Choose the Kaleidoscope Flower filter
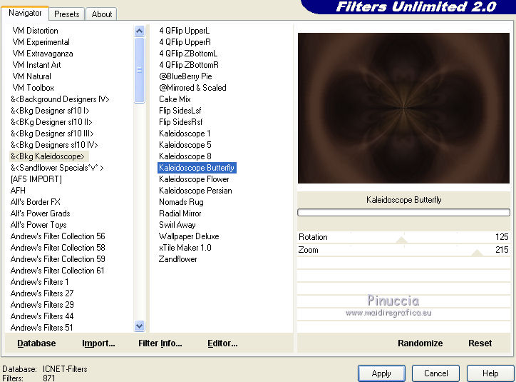The width and height of the screenshot is (516, 382). (x=194, y=179)
